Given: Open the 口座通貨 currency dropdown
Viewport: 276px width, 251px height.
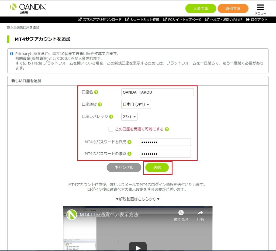Looking at the screenshot, I should pyautogui.click(x=136, y=104).
